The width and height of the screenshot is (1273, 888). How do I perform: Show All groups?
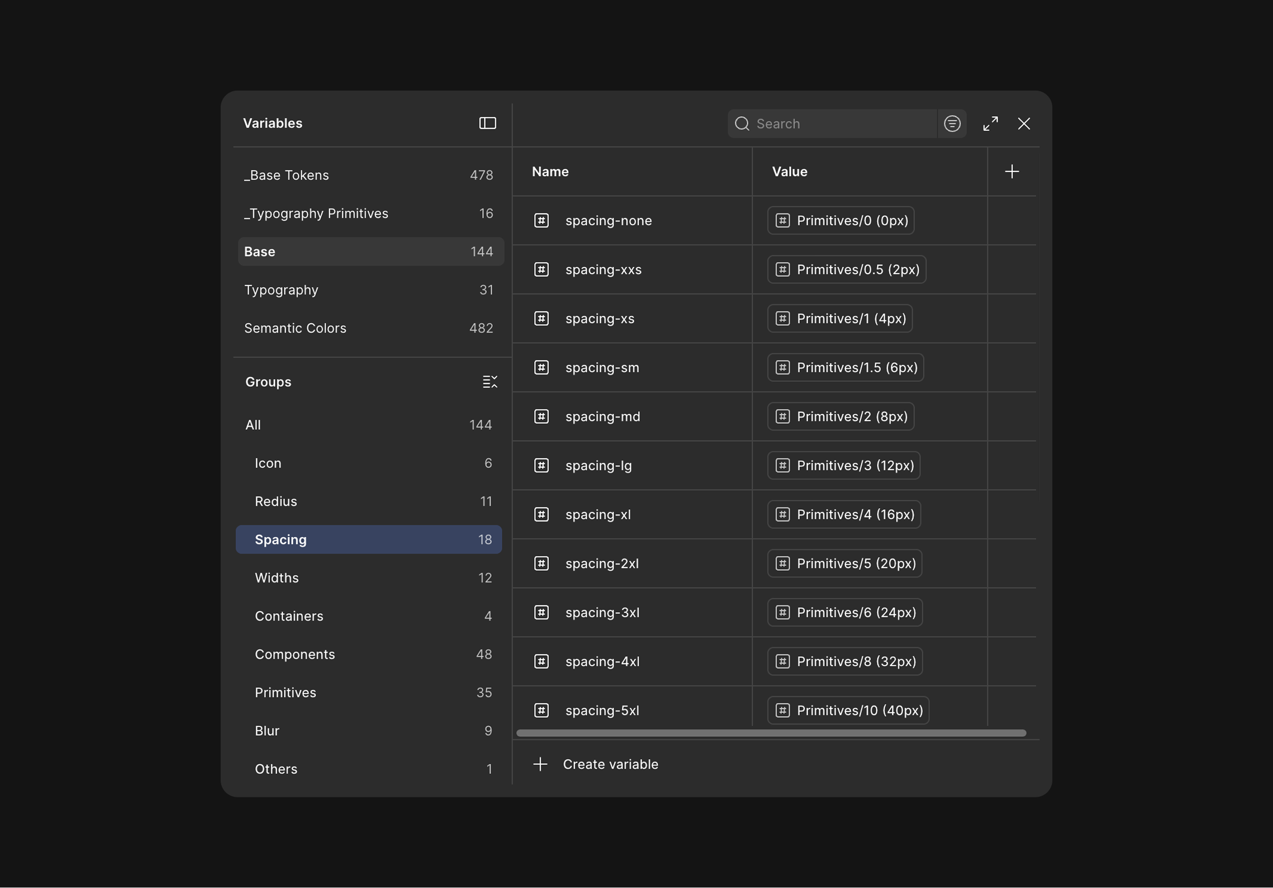pos(369,425)
